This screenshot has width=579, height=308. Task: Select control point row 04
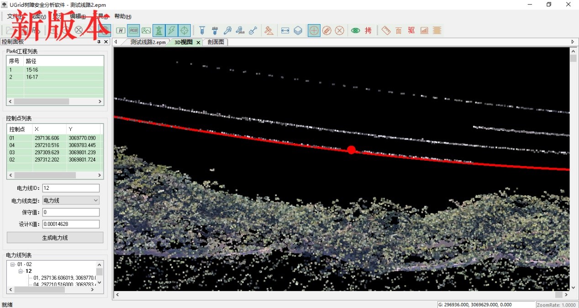55,145
